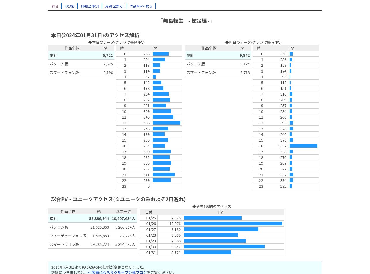
Task: Select today's スマートフォン版 value 3,196
Action: pyautogui.click(x=108, y=73)
